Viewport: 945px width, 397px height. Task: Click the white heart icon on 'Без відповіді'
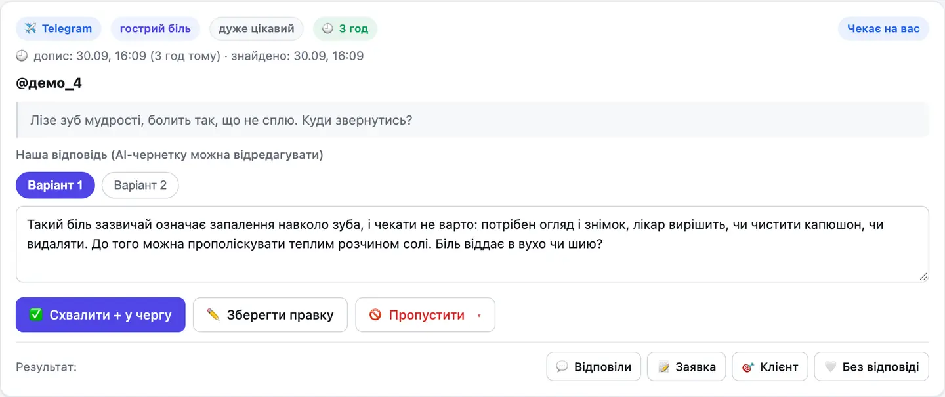click(x=831, y=367)
